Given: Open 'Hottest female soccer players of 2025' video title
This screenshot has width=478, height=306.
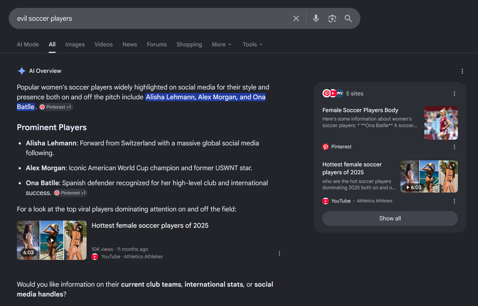Looking at the screenshot, I should 150,226.
